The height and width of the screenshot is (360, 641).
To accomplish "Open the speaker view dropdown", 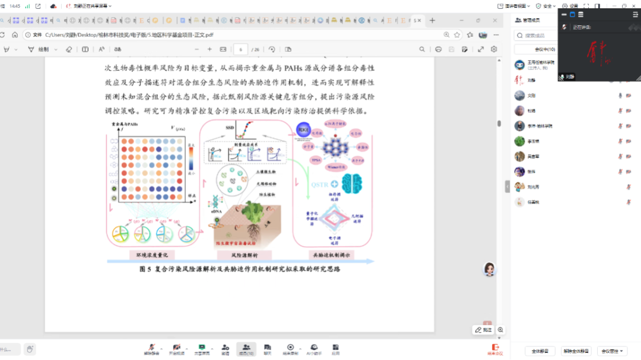I will pos(514,6).
